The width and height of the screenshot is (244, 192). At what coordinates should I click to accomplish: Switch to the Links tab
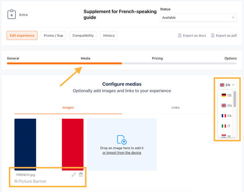pos(175,108)
